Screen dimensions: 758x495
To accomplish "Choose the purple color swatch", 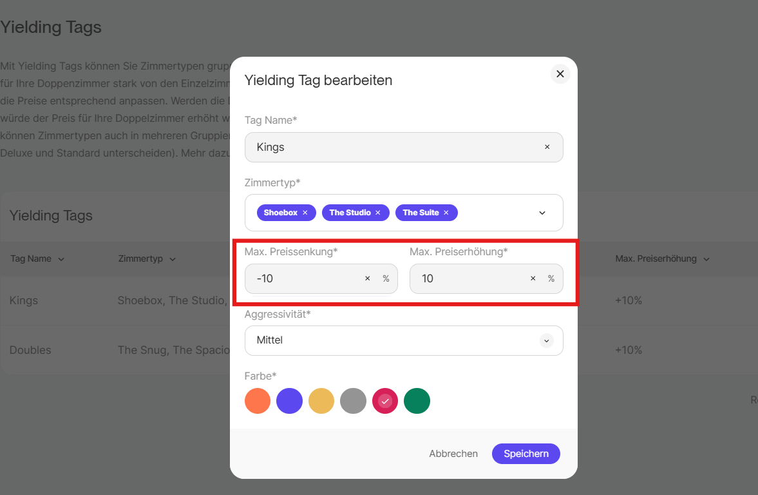I will [x=289, y=401].
